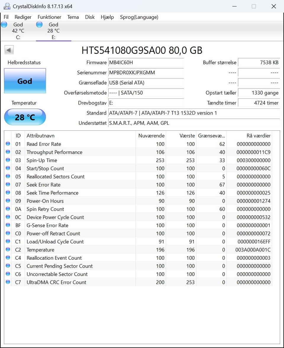Click the 28 °C temperature button
This screenshot has height=348, width=284.
pos(25,117)
